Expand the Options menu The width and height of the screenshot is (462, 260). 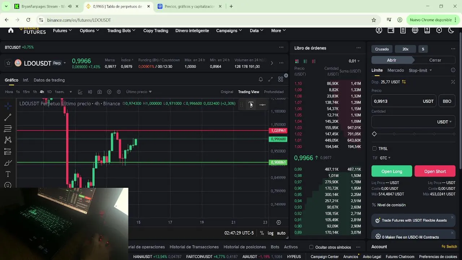click(x=90, y=31)
